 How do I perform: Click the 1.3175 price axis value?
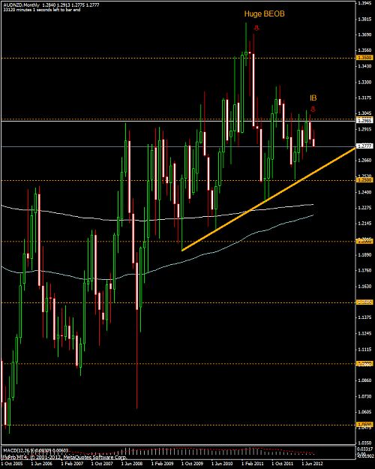(x=364, y=98)
